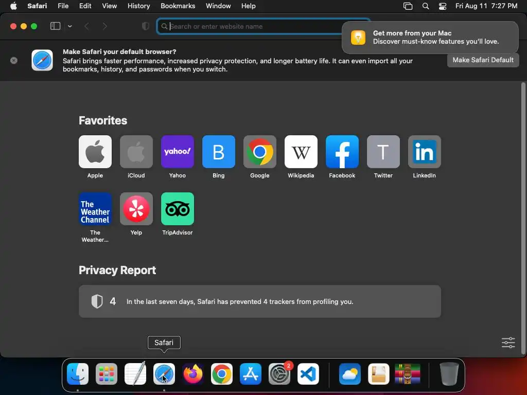Screen dimensions: 527x395
Task: Open the App Store from the Dock
Action: coord(251,374)
